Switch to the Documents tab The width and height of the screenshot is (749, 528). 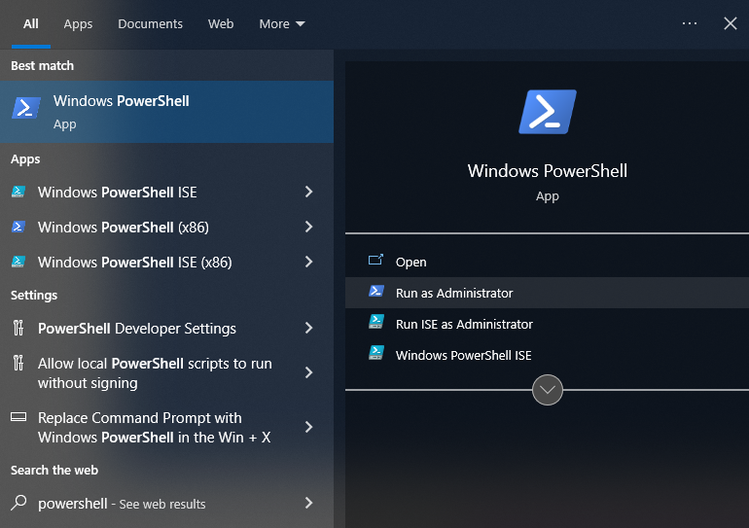[x=150, y=23]
